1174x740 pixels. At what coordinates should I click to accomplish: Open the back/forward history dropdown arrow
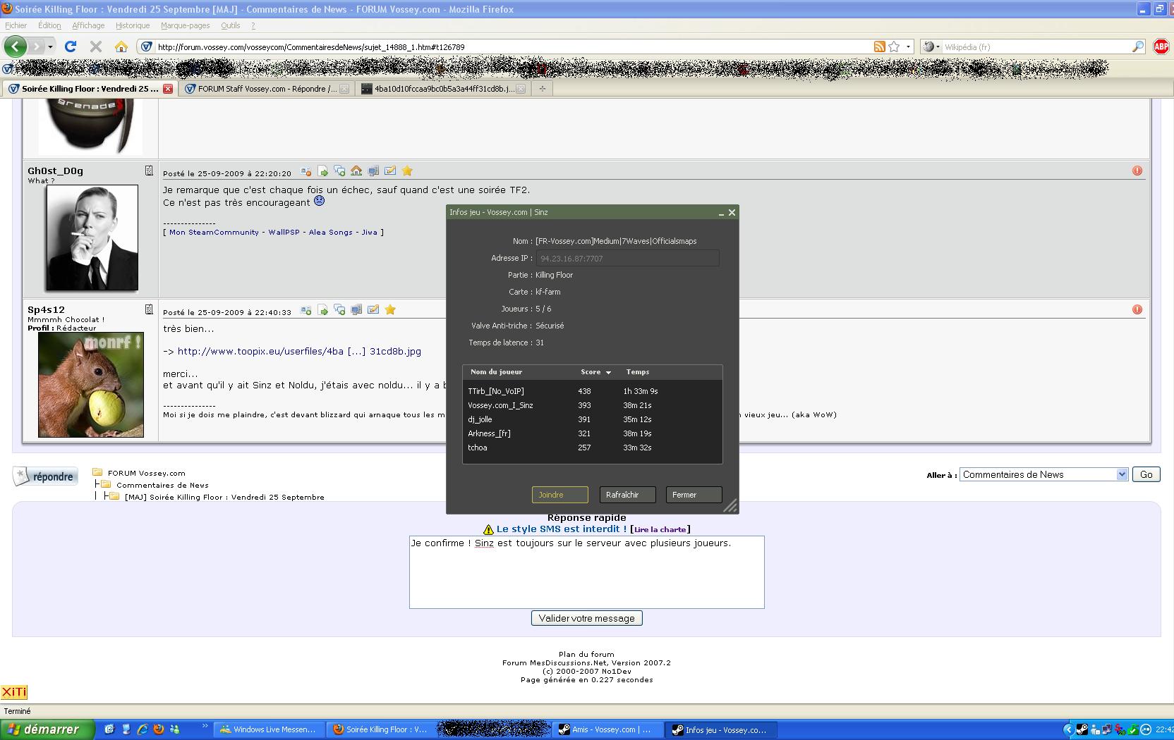50,47
